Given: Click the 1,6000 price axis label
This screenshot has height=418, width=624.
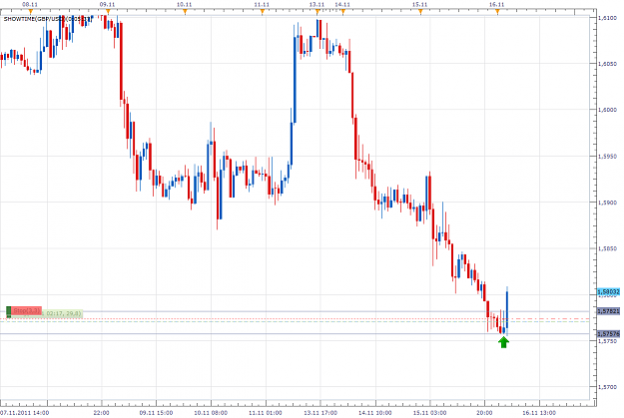Looking at the screenshot, I should point(608,110).
